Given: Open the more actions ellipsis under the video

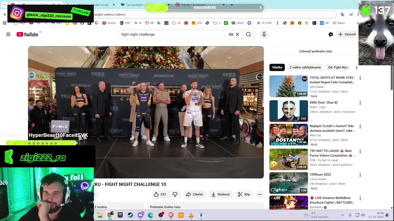Looking at the screenshot, I should tap(259, 194).
